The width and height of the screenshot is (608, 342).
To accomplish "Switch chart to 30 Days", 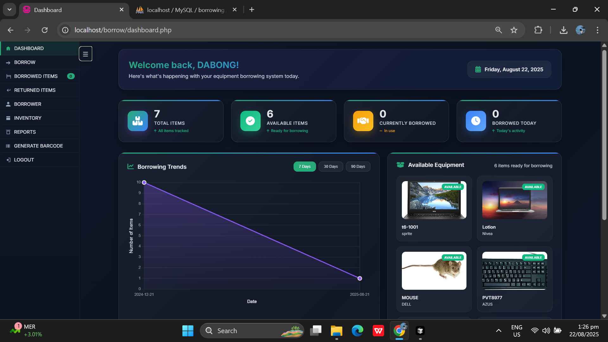I will click(331, 167).
